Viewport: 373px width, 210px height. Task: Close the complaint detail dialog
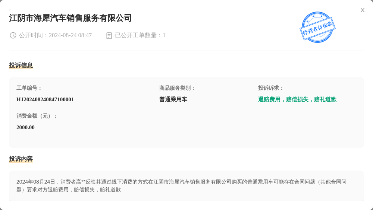[x=362, y=10]
